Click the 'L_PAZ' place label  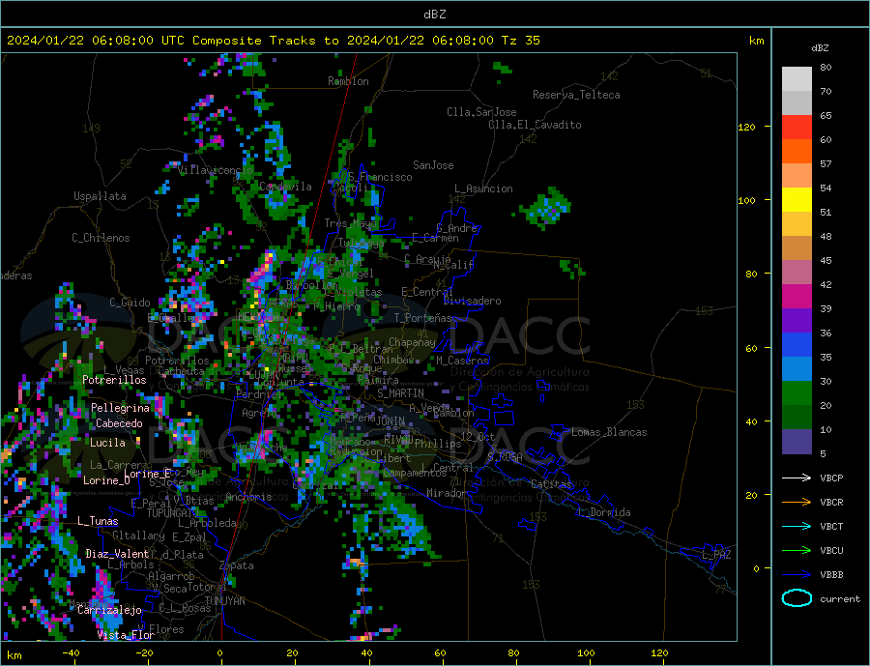[716, 555]
